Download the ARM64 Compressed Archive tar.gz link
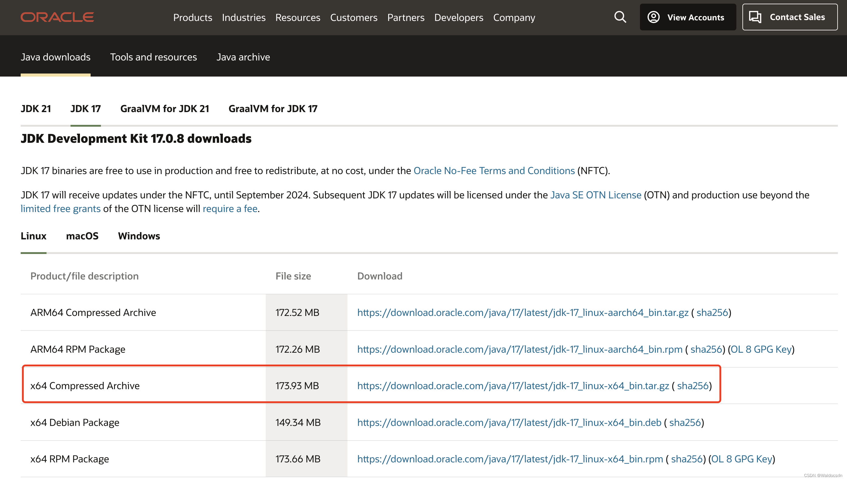 pos(523,313)
